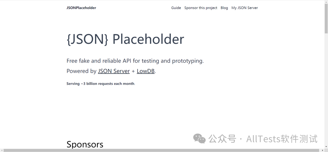328x152 pixels.
Task: Follow the JSON Server hyperlink
Action: click(x=114, y=71)
